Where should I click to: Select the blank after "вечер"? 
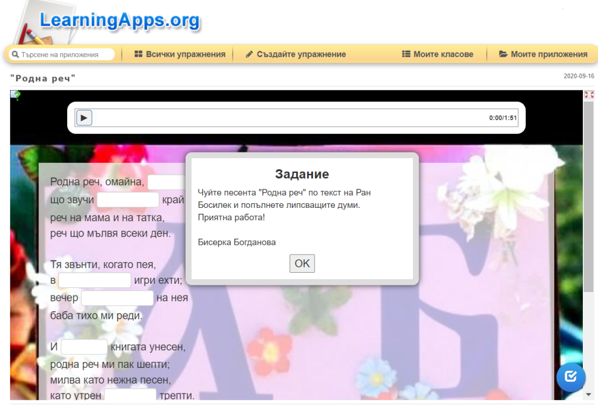[x=117, y=298]
